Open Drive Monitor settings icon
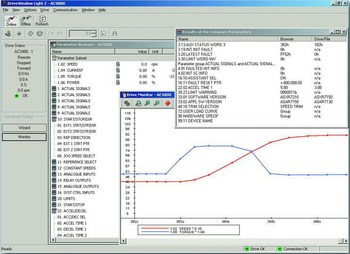 (x=127, y=103)
